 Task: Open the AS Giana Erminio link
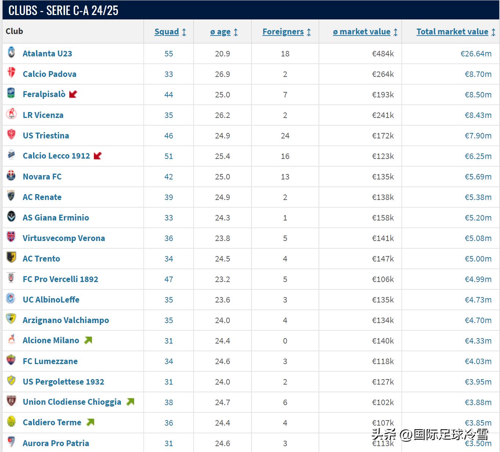tap(56, 218)
